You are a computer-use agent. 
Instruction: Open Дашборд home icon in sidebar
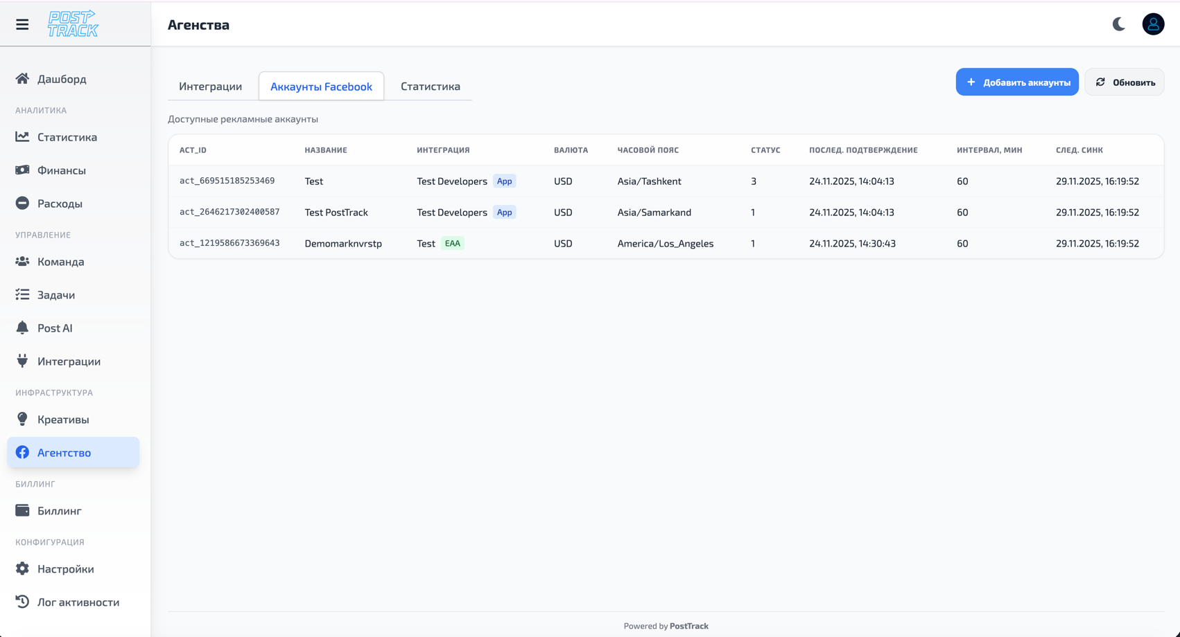(23, 79)
